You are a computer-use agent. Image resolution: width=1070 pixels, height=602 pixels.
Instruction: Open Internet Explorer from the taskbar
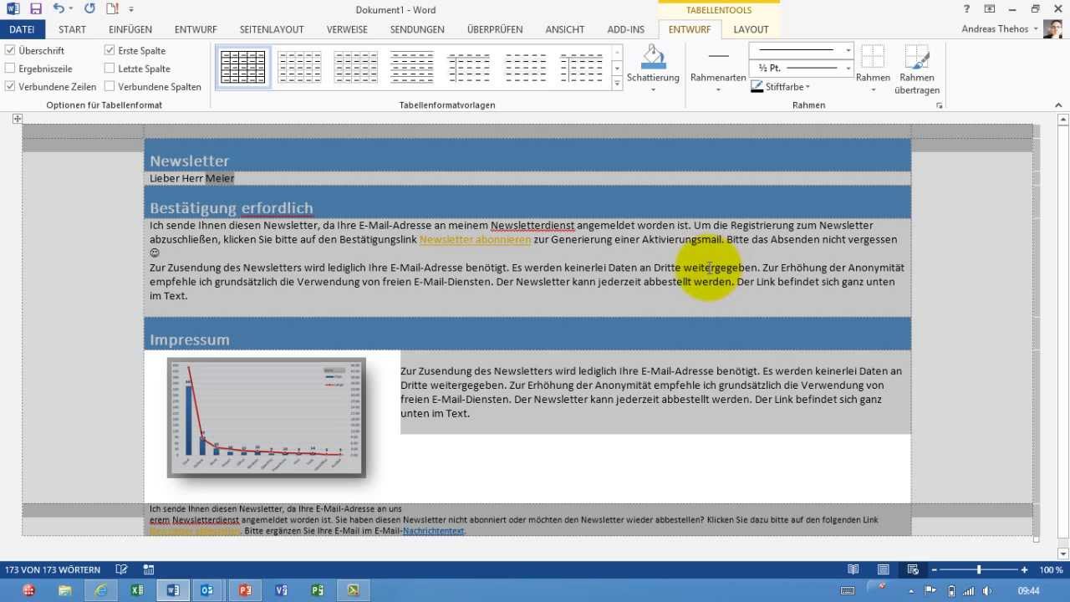click(x=100, y=590)
